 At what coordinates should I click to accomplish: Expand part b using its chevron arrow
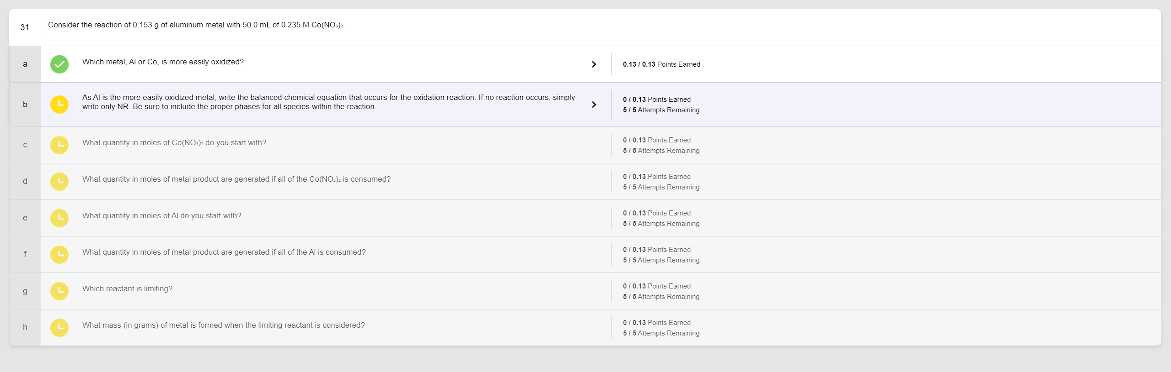coord(594,105)
